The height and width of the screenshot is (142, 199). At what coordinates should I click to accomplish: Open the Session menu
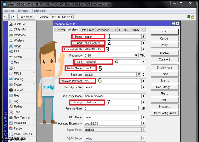point(9,11)
